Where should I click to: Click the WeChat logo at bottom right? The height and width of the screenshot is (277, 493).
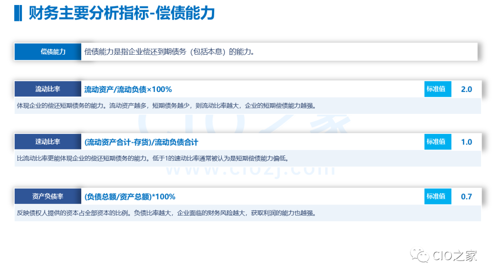click(x=420, y=256)
